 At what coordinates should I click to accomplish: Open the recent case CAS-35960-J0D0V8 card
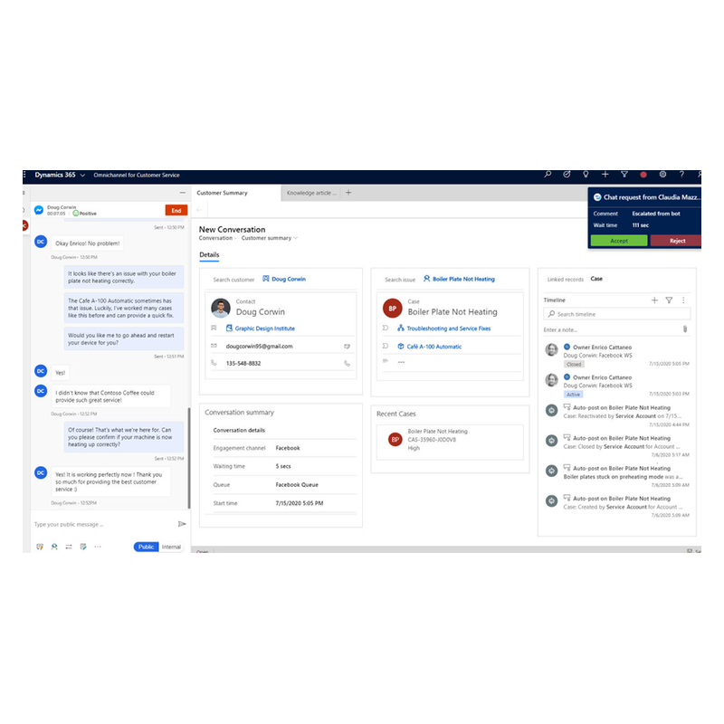[x=450, y=443]
